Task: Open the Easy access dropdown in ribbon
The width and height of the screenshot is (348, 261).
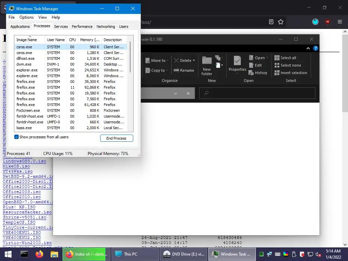Action: tap(219, 65)
